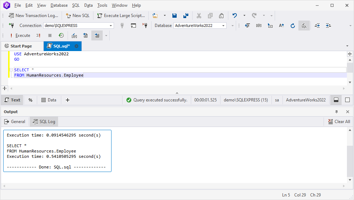Open the document tabs list dropdown
354x200 pixels.
tap(347, 46)
